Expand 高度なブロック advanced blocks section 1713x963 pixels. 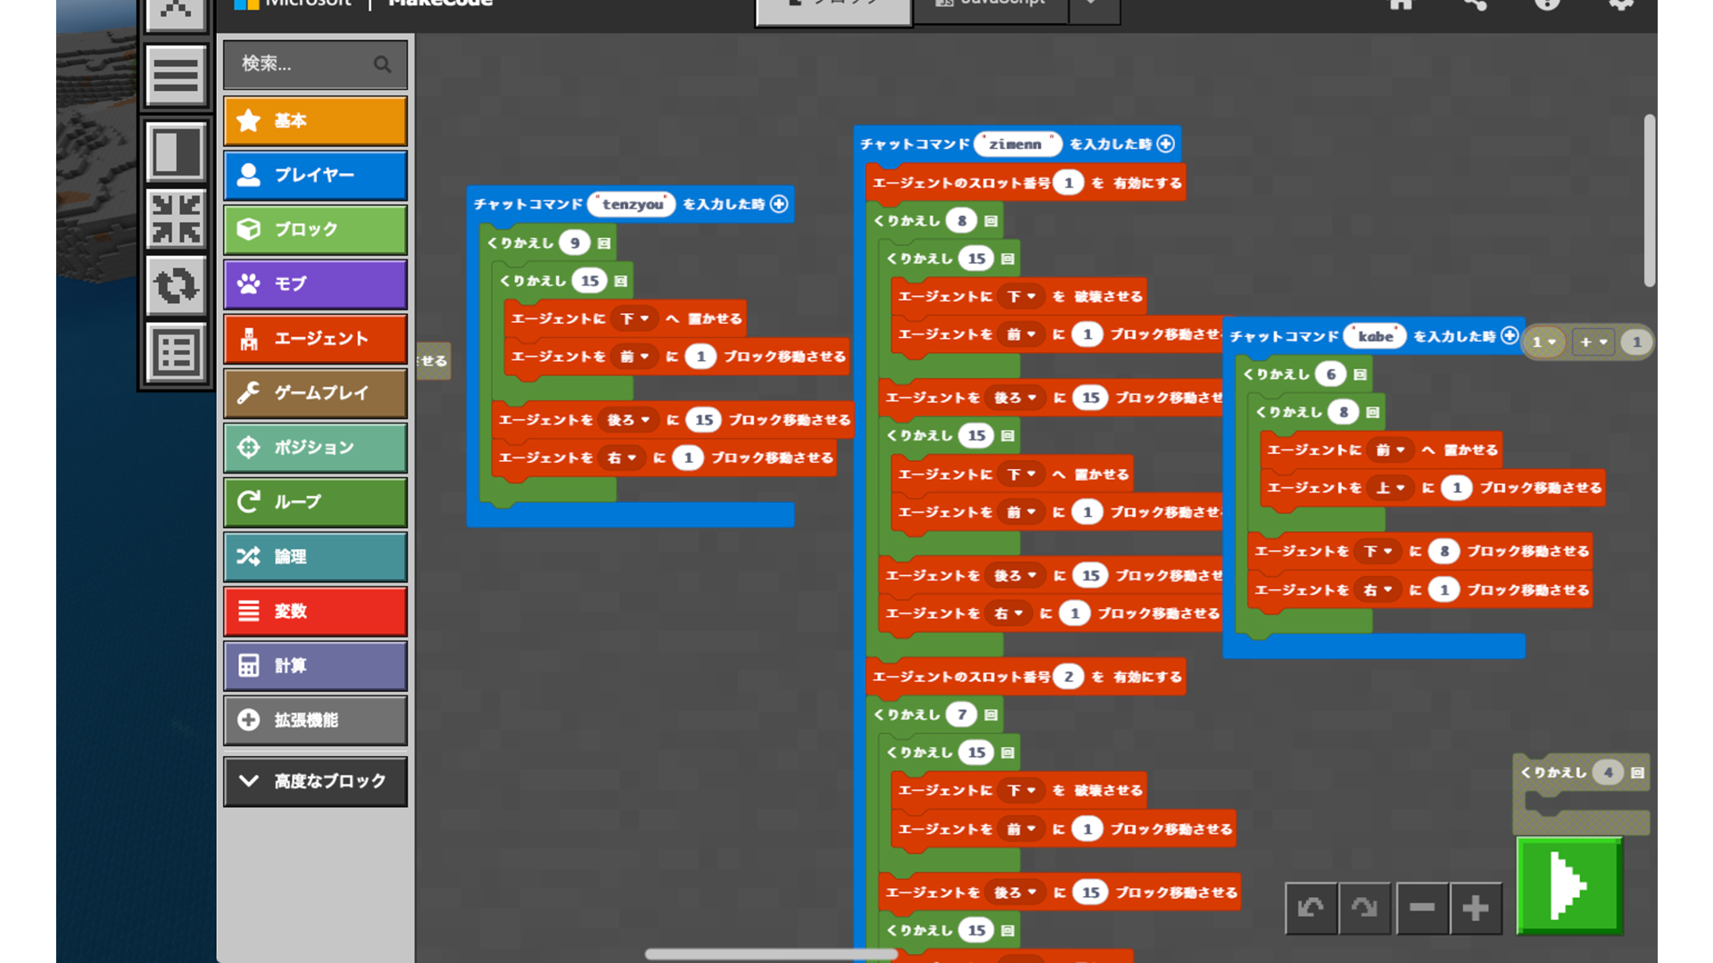pyautogui.click(x=315, y=781)
